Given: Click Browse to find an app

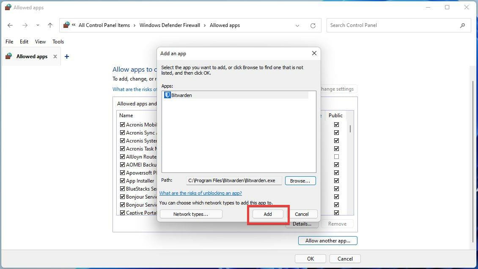Looking at the screenshot, I should pos(300,180).
